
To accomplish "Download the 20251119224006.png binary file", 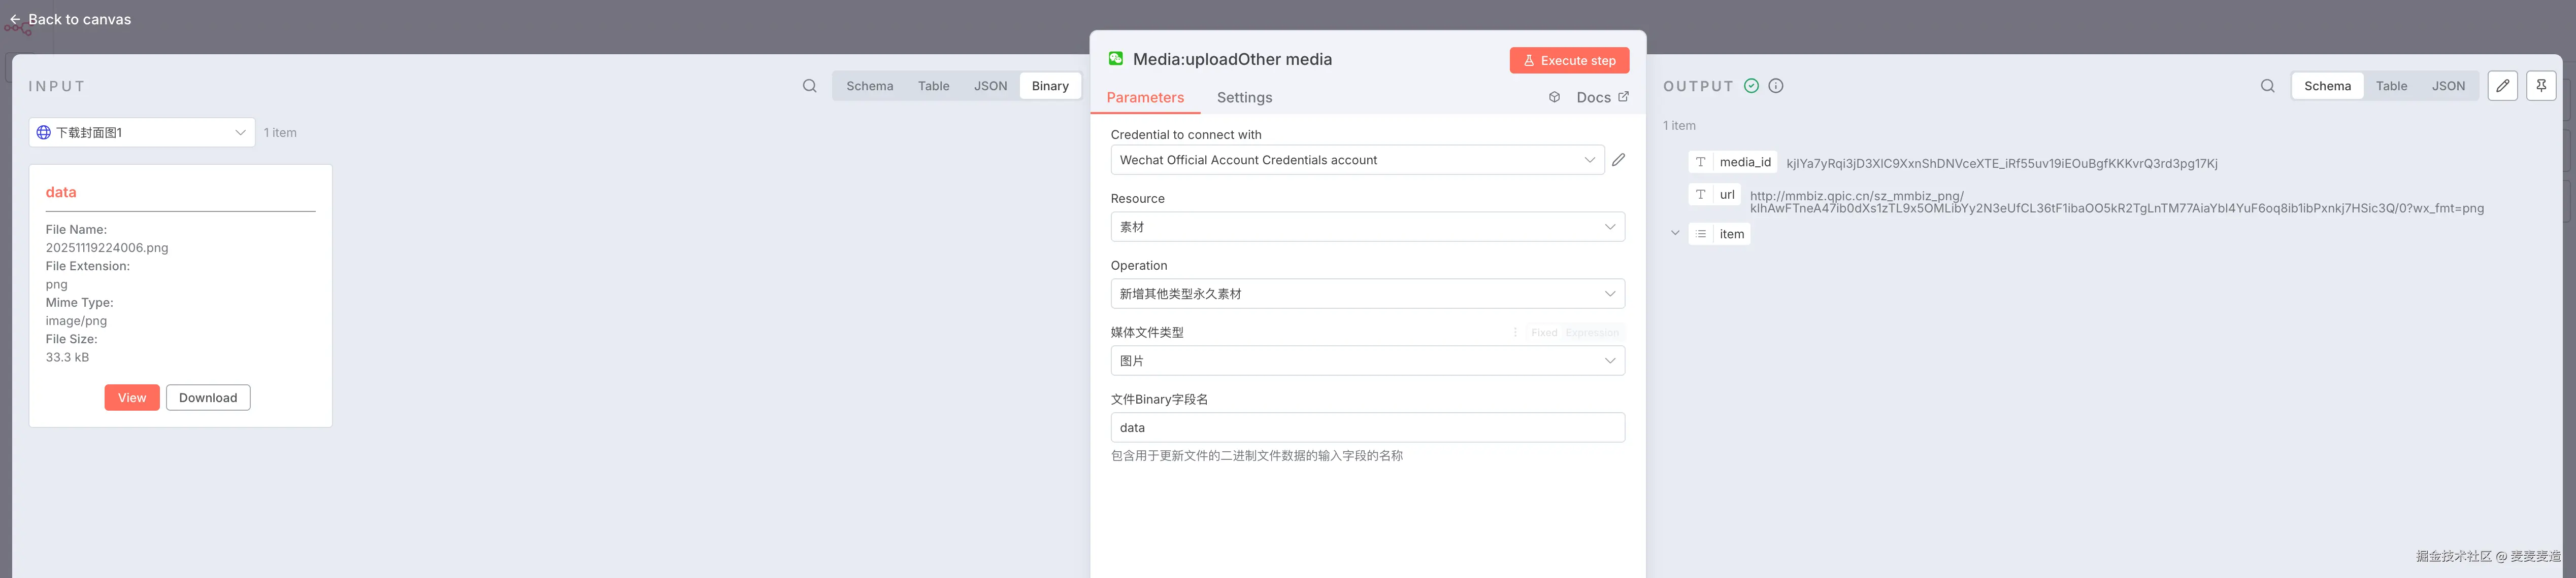I will click(208, 398).
